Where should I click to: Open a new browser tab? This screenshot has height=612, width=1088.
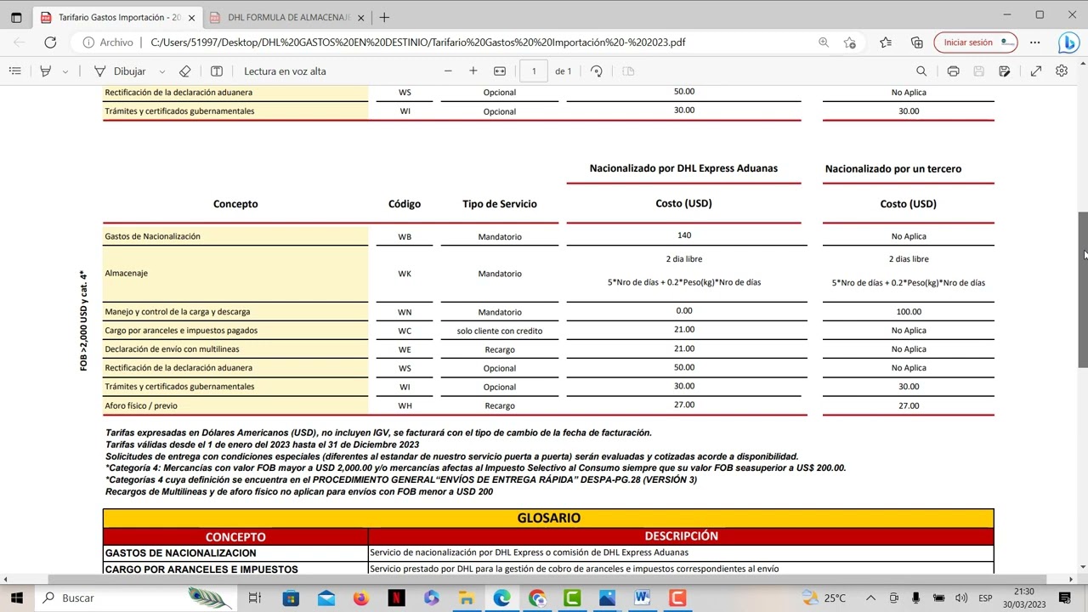[384, 17]
